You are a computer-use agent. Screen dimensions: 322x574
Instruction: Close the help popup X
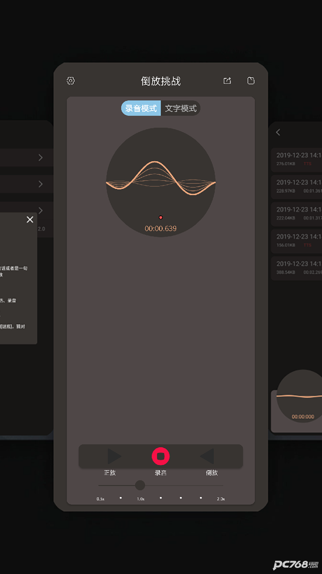point(30,220)
